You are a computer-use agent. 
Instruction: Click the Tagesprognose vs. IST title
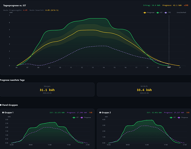pyautogui.click(x=15, y=5)
